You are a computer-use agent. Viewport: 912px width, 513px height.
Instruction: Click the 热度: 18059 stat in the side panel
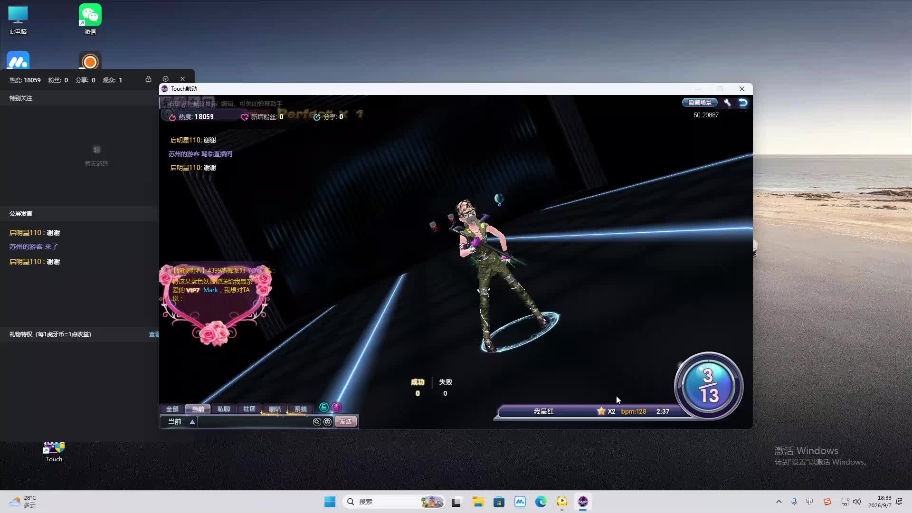(25, 80)
